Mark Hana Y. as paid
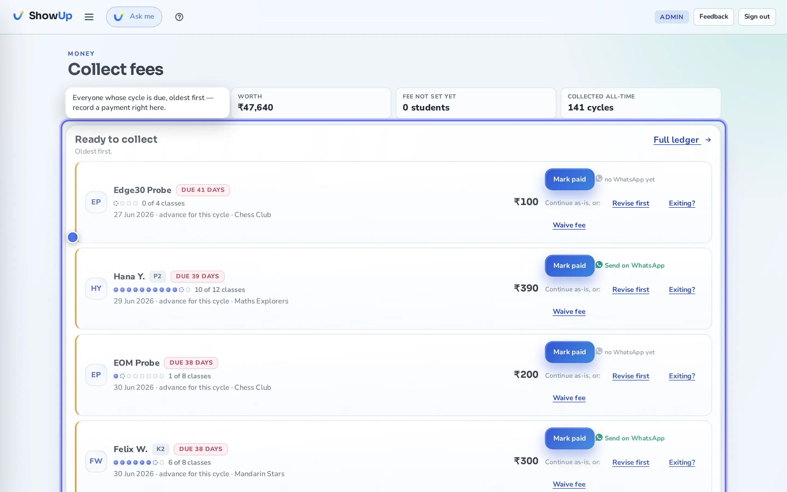The width and height of the screenshot is (787, 492). point(569,265)
